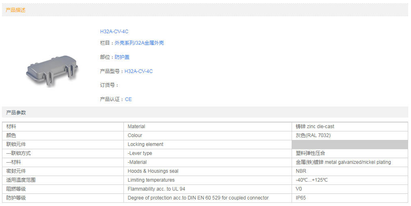Select the 阻燃等级 row label
This screenshot has width=411, height=206.
click(16, 189)
